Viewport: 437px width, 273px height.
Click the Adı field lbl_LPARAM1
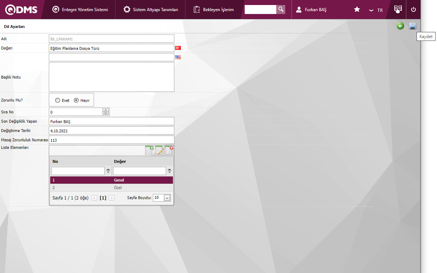112,39
